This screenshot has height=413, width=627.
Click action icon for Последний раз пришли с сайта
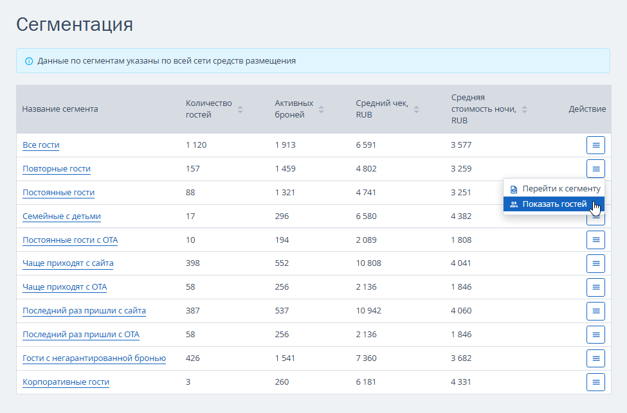[595, 311]
